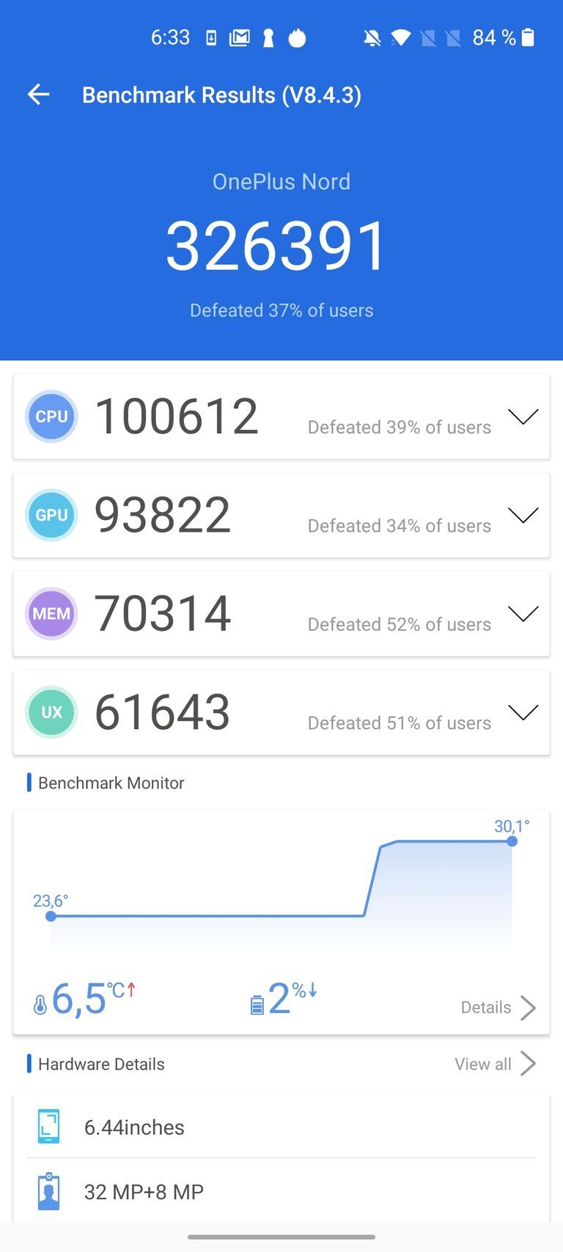Image resolution: width=563 pixels, height=1252 pixels.
Task: Tap the back arrow icon
Action: pos(38,95)
